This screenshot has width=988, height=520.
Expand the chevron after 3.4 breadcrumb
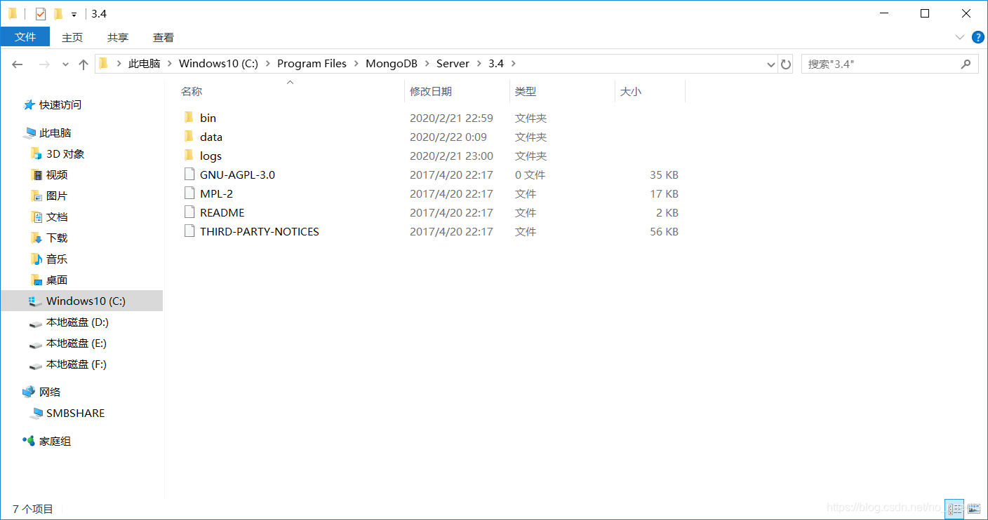(x=514, y=64)
